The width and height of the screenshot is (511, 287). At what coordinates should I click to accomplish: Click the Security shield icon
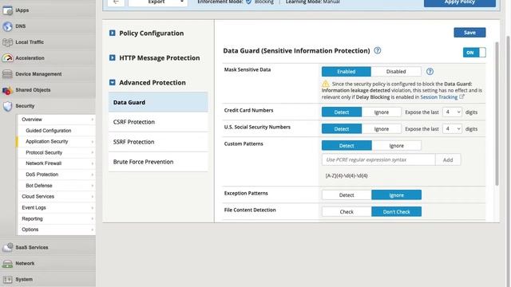(x=7, y=106)
